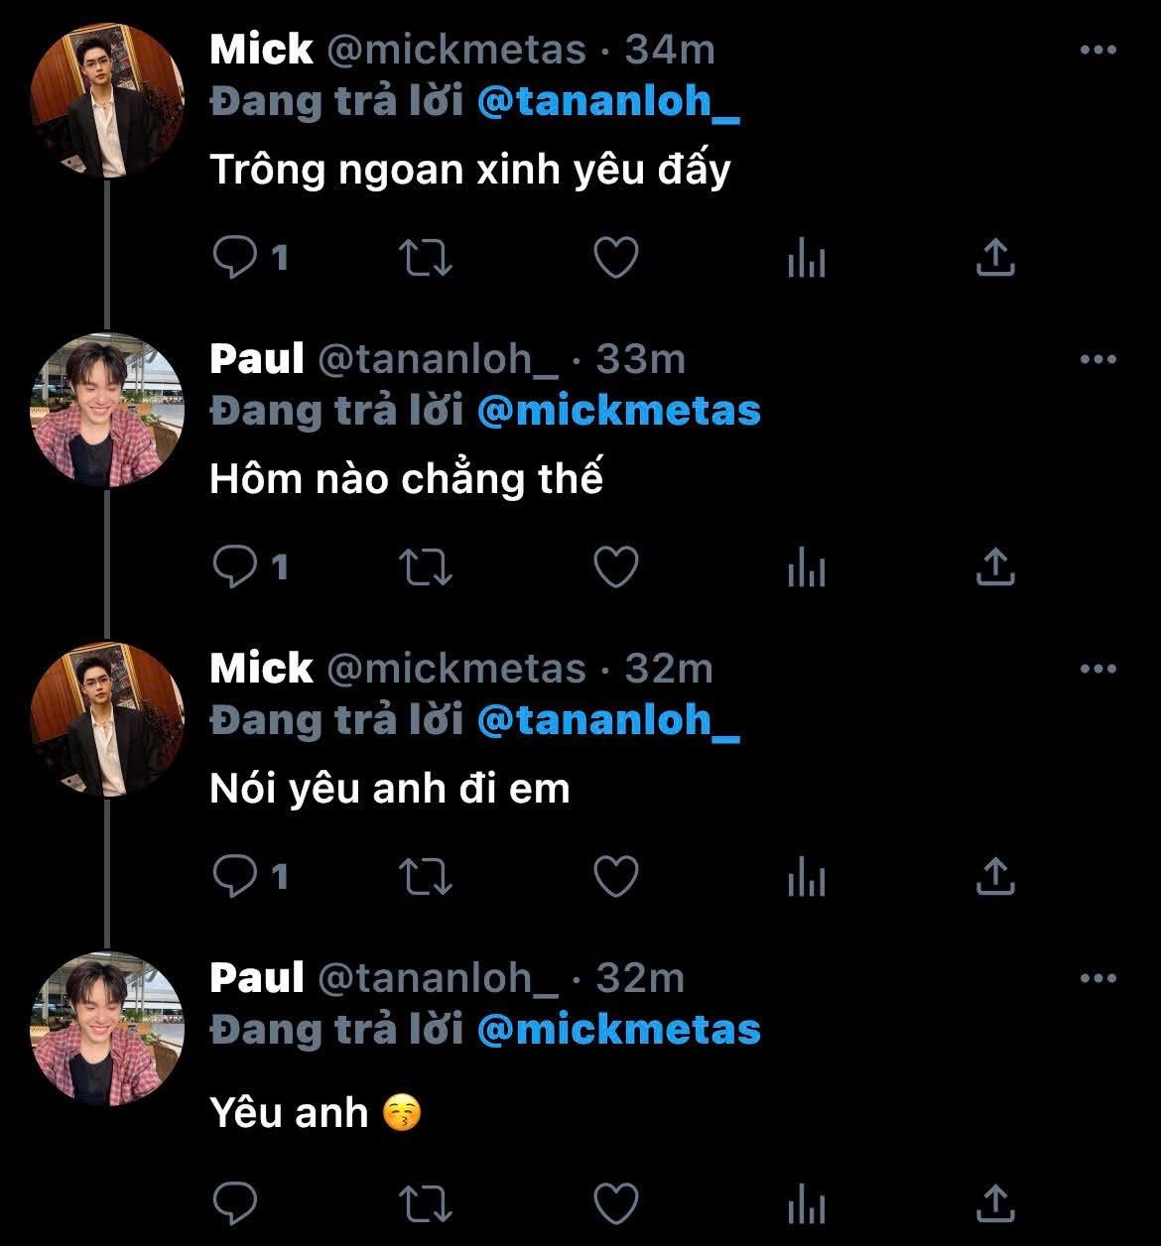The width and height of the screenshot is (1161, 1246).
Task: Retweet Mick's "Trông ngoan xinh yêu đấy" tweet
Action: (426, 258)
